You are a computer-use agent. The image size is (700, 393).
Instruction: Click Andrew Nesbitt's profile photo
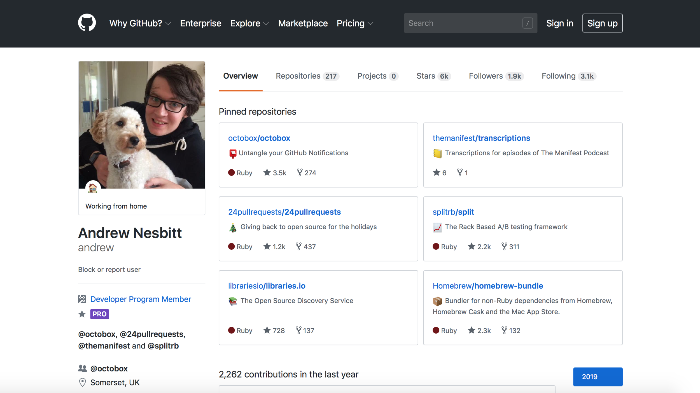(142, 125)
